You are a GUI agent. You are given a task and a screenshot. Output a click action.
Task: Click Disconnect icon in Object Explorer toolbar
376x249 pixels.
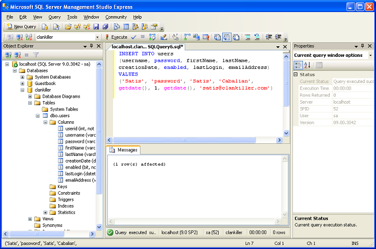tap(18, 55)
